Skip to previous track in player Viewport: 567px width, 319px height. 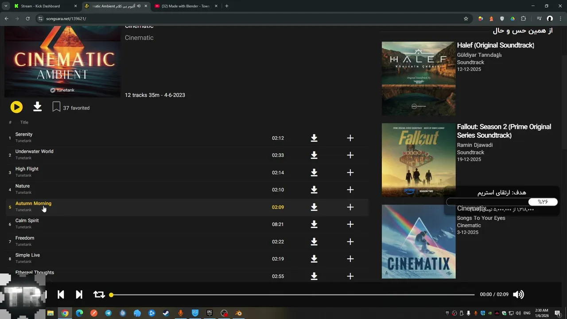pos(61,295)
